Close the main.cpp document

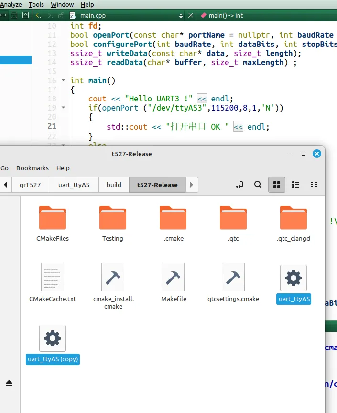coord(191,15)
